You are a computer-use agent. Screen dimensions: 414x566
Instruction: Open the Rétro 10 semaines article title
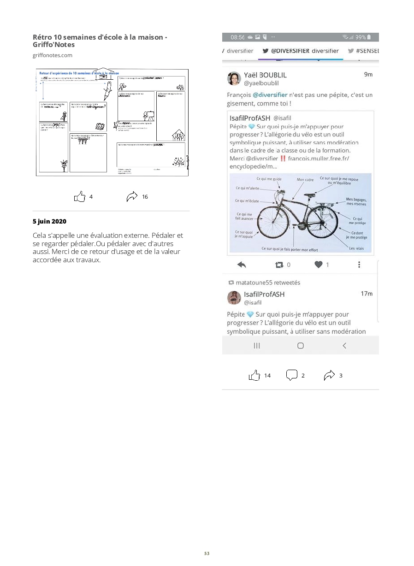[x=100, y=41]
